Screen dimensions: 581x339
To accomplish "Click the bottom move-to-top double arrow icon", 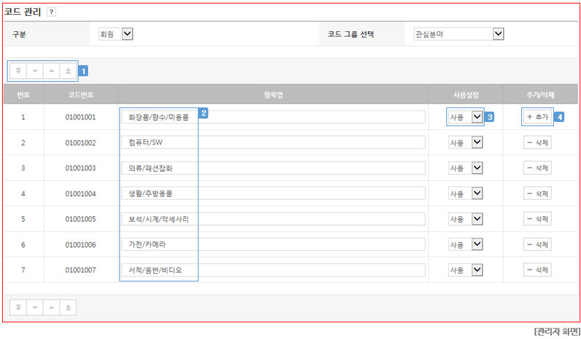I will pos(68,308).
